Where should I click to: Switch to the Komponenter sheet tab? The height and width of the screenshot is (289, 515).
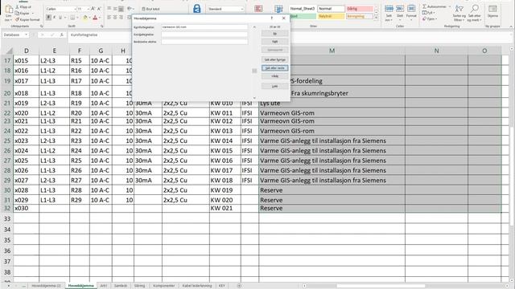tap(164, 286)
